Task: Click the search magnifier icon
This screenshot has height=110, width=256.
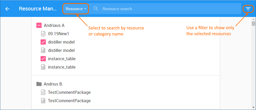Action: (96, 9)
